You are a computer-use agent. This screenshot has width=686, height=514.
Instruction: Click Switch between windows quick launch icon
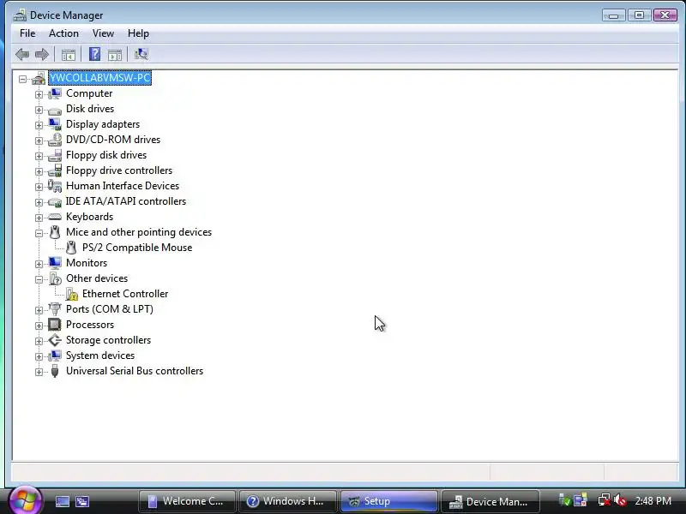click(82, 501)
